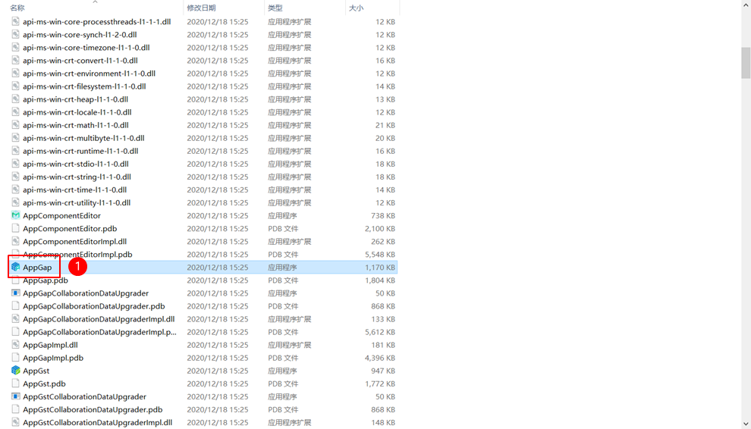This screenshot has width=751, height=429.
Task: Click icon of api-ms-win-crt-time-l1-1-0.dll
Action: (16, 189)
